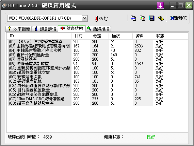
Task: Click data value 2683 in spin-up row
Action: 139,46
